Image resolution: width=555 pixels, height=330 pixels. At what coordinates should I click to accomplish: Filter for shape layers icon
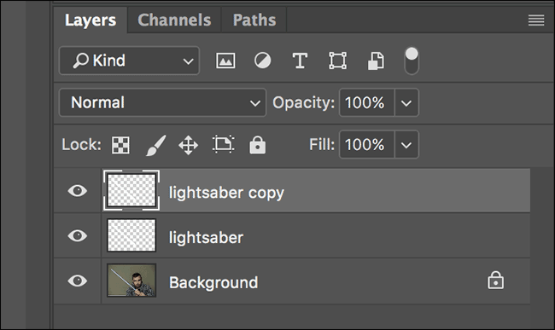[x=337, y=61]
